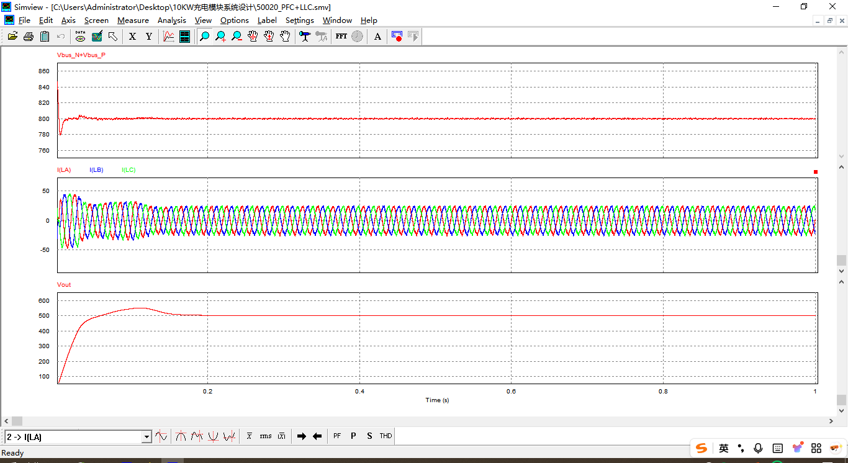Viewport: 848px width, 463px height.
Task: Select the X axis settings button
Action: coord(132,37)
